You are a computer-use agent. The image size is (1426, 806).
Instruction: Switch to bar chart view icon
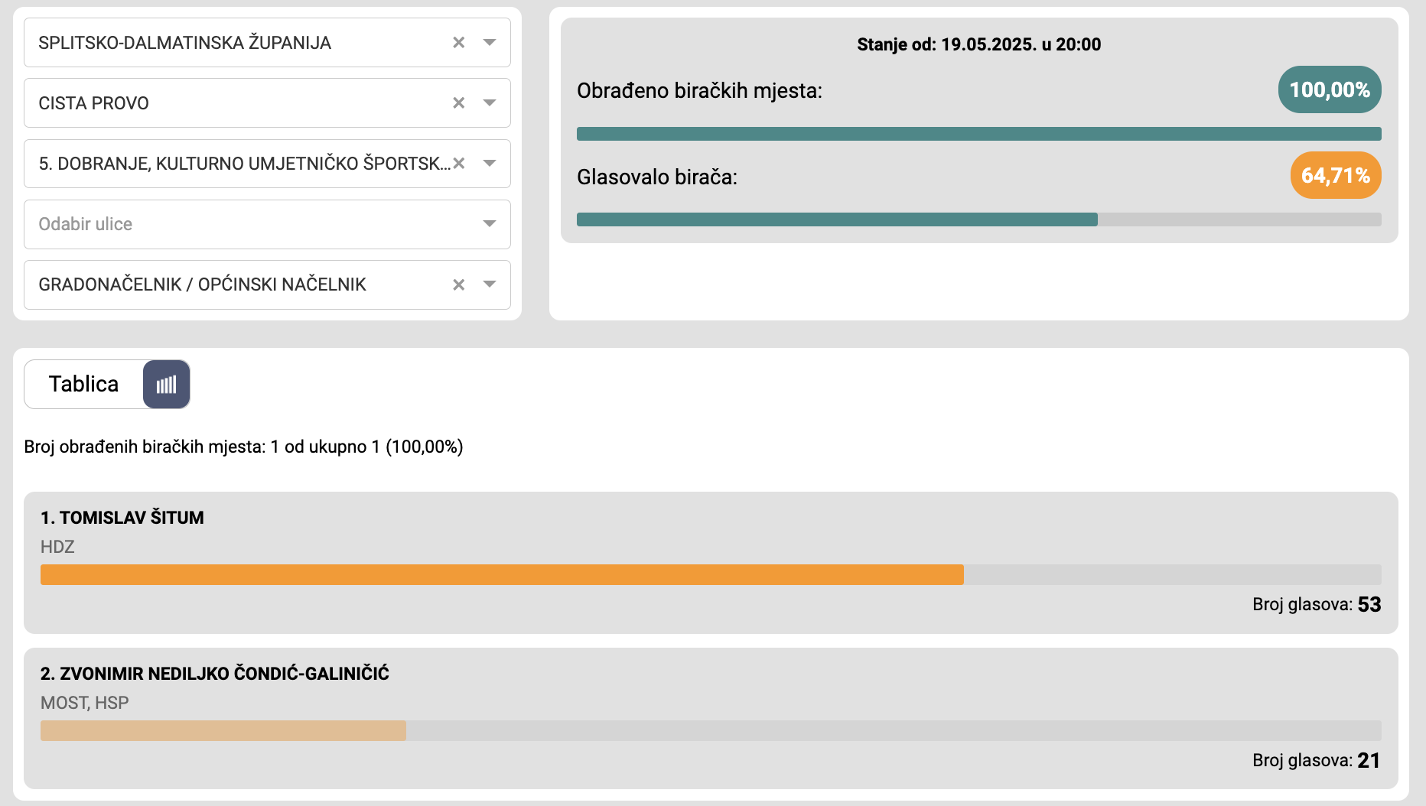166,385
